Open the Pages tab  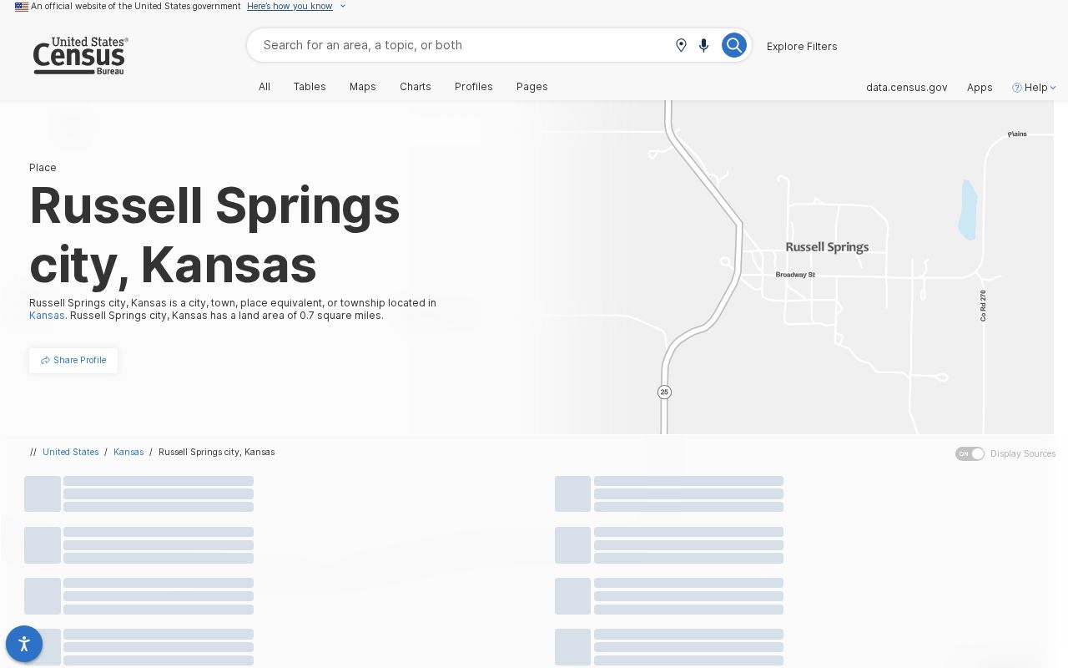pyautogui.click(x=532, y=87)
